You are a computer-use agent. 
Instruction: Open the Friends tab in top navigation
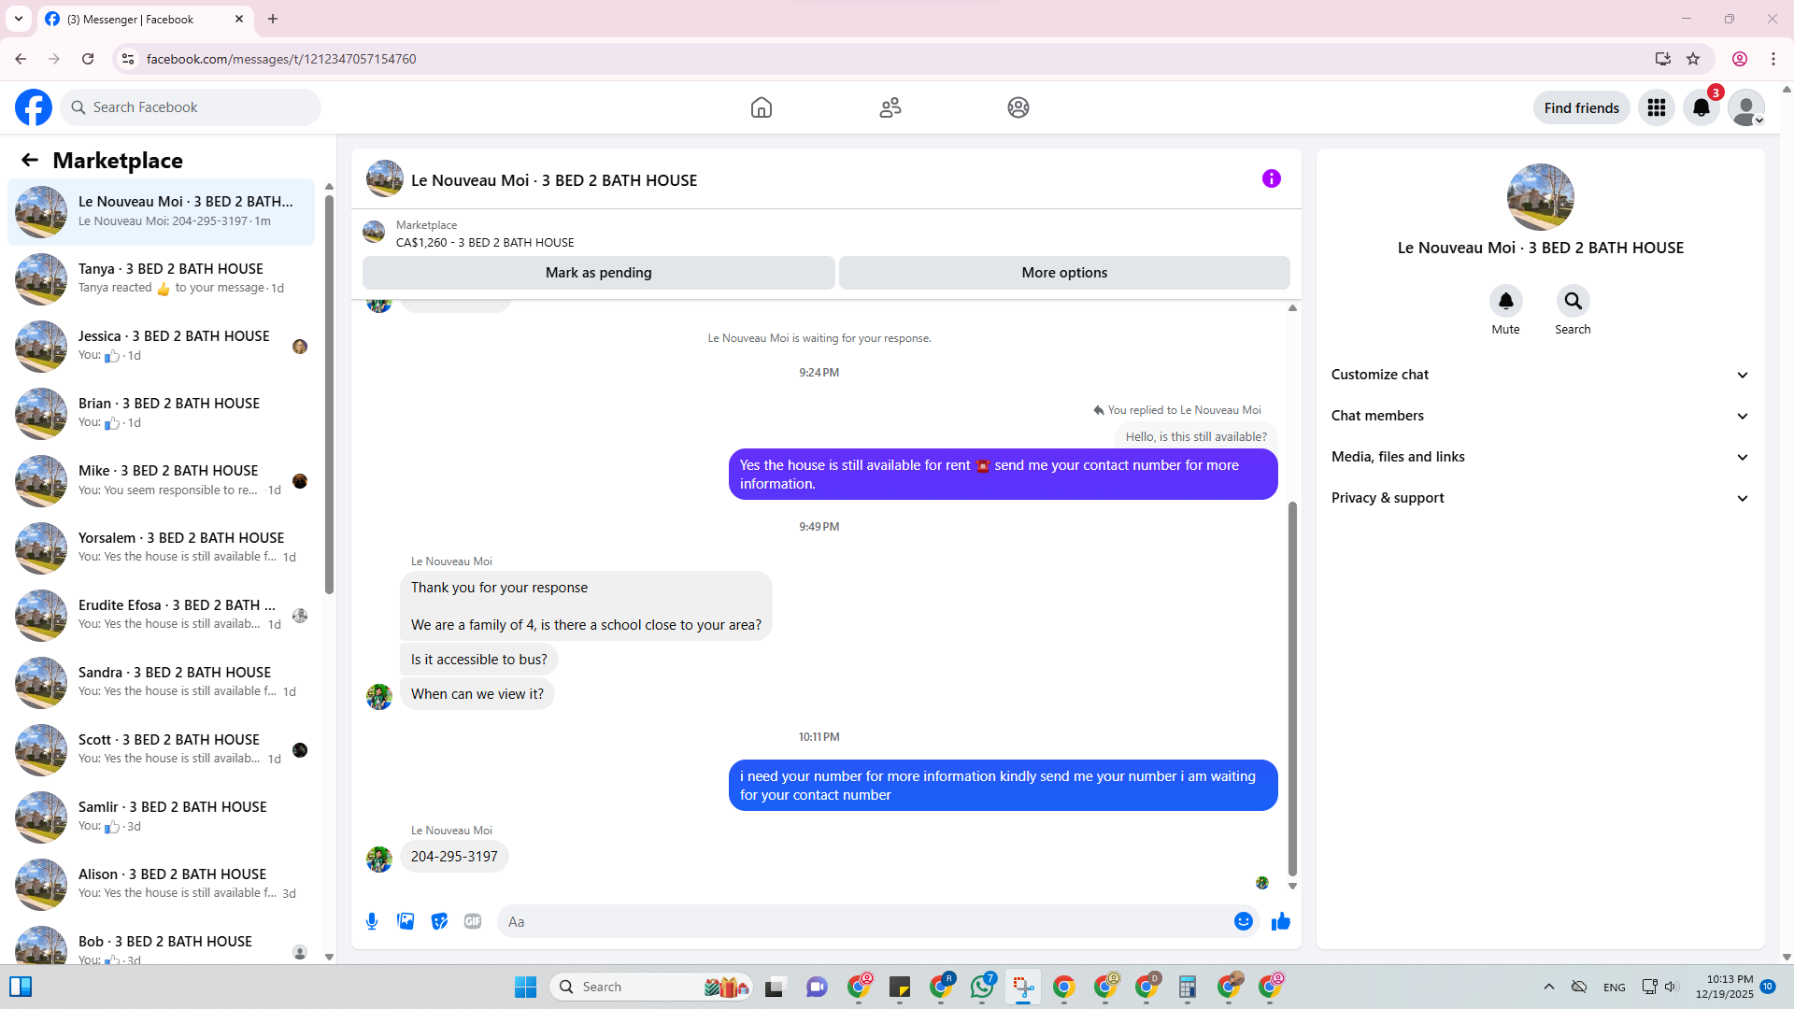(x=890, y=107)
